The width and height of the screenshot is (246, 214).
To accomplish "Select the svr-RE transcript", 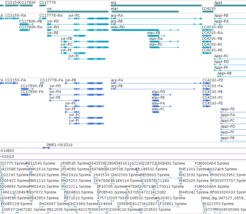I will [x=66, y=36].
